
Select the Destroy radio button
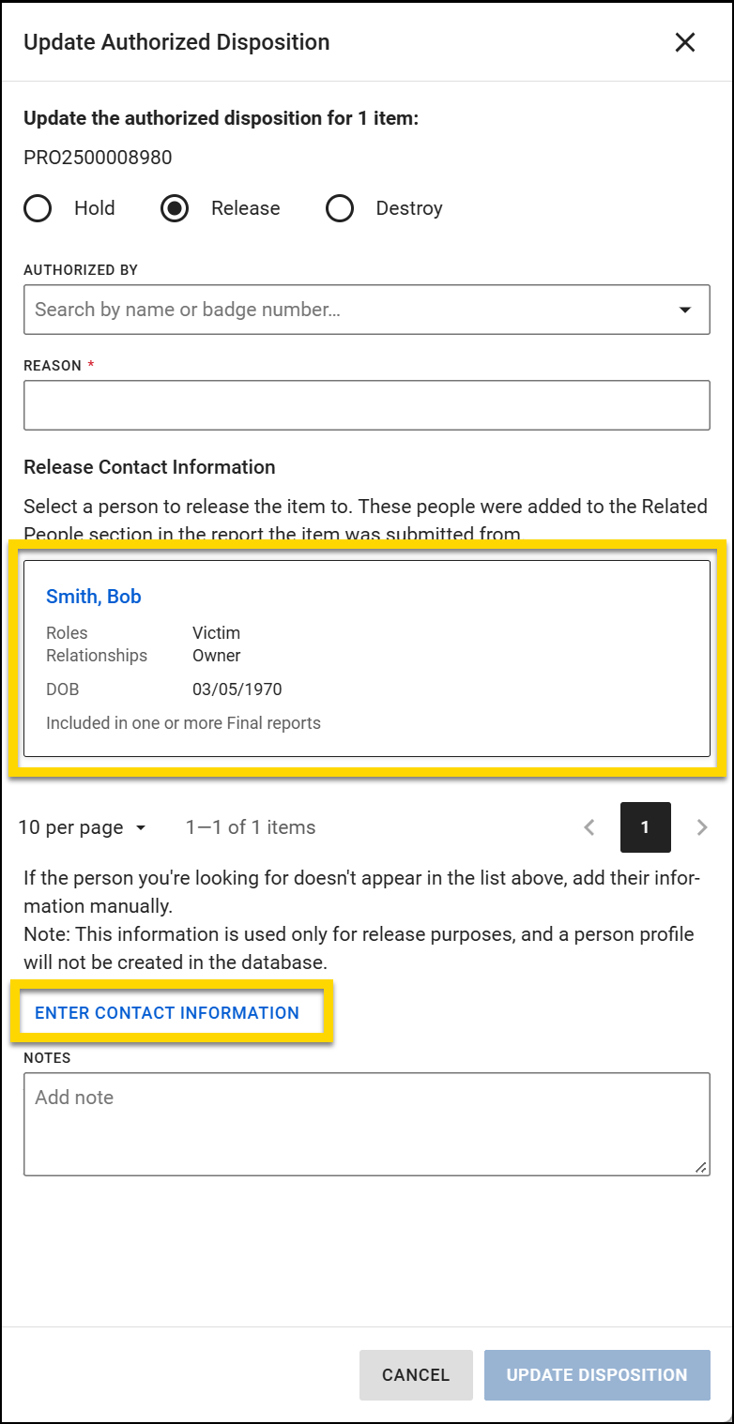[x=340, y=208]
